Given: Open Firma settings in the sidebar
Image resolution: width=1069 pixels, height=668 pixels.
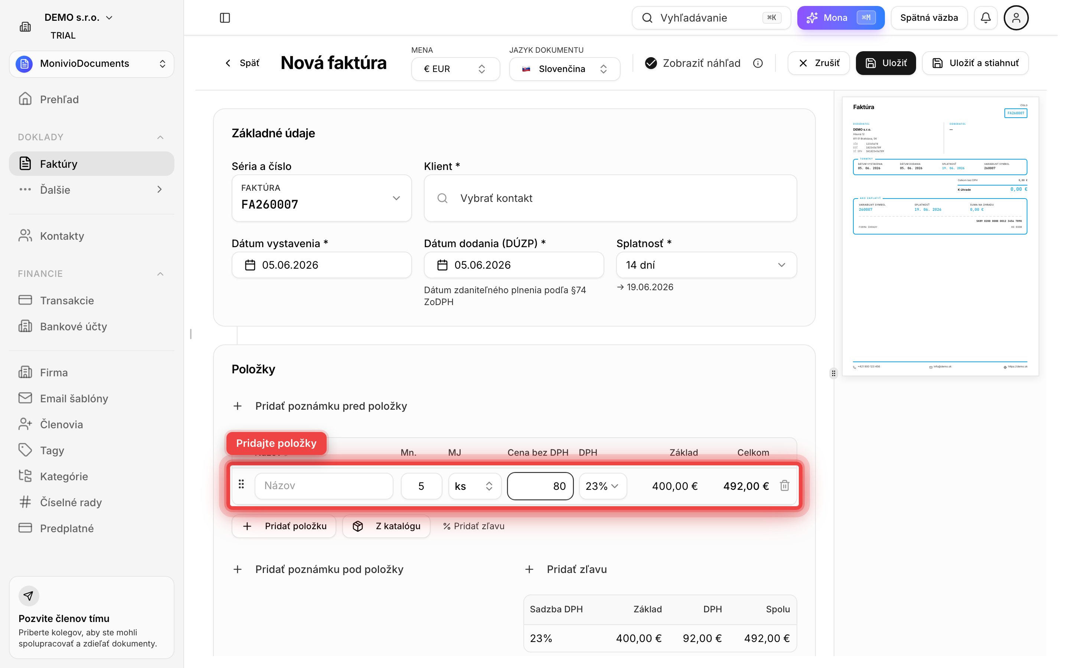Looking at the screenshot, I should pyautogui.click(x=91, y=373).
